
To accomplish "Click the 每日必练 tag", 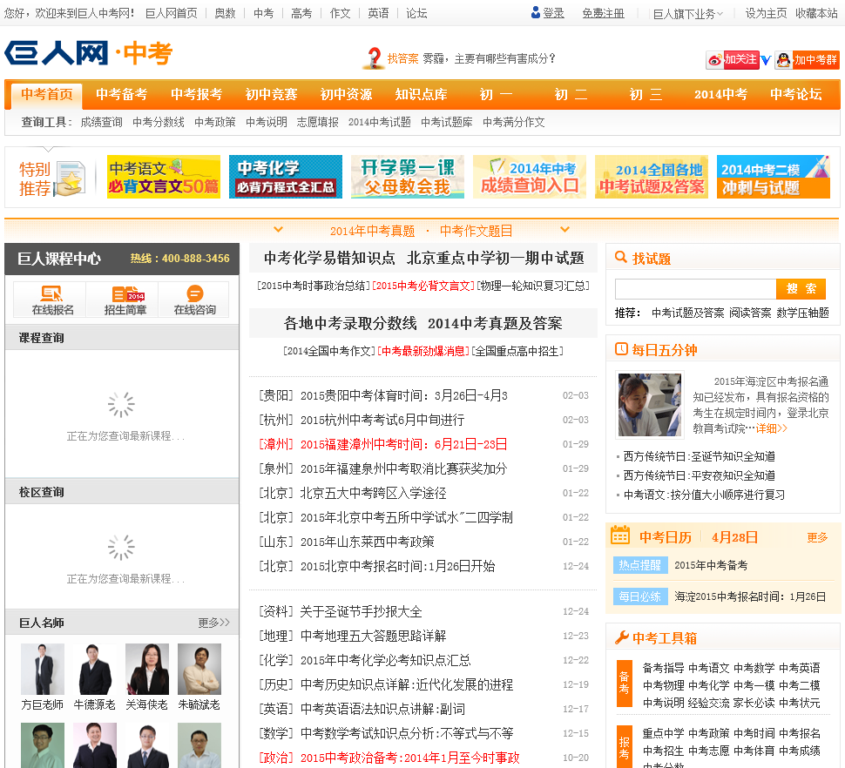I will coord(640,596).
